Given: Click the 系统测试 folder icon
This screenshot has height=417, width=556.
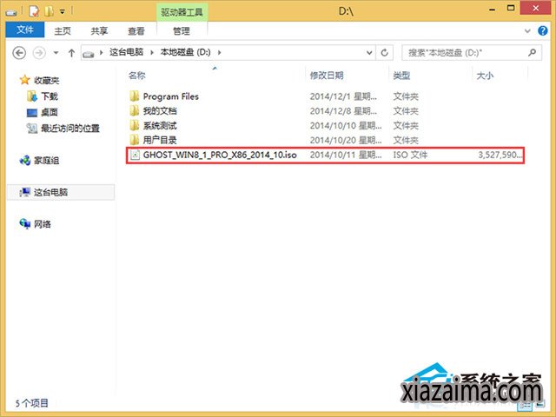Looking at the screenshot, I should pyautogui.click(x=135, y=125).
